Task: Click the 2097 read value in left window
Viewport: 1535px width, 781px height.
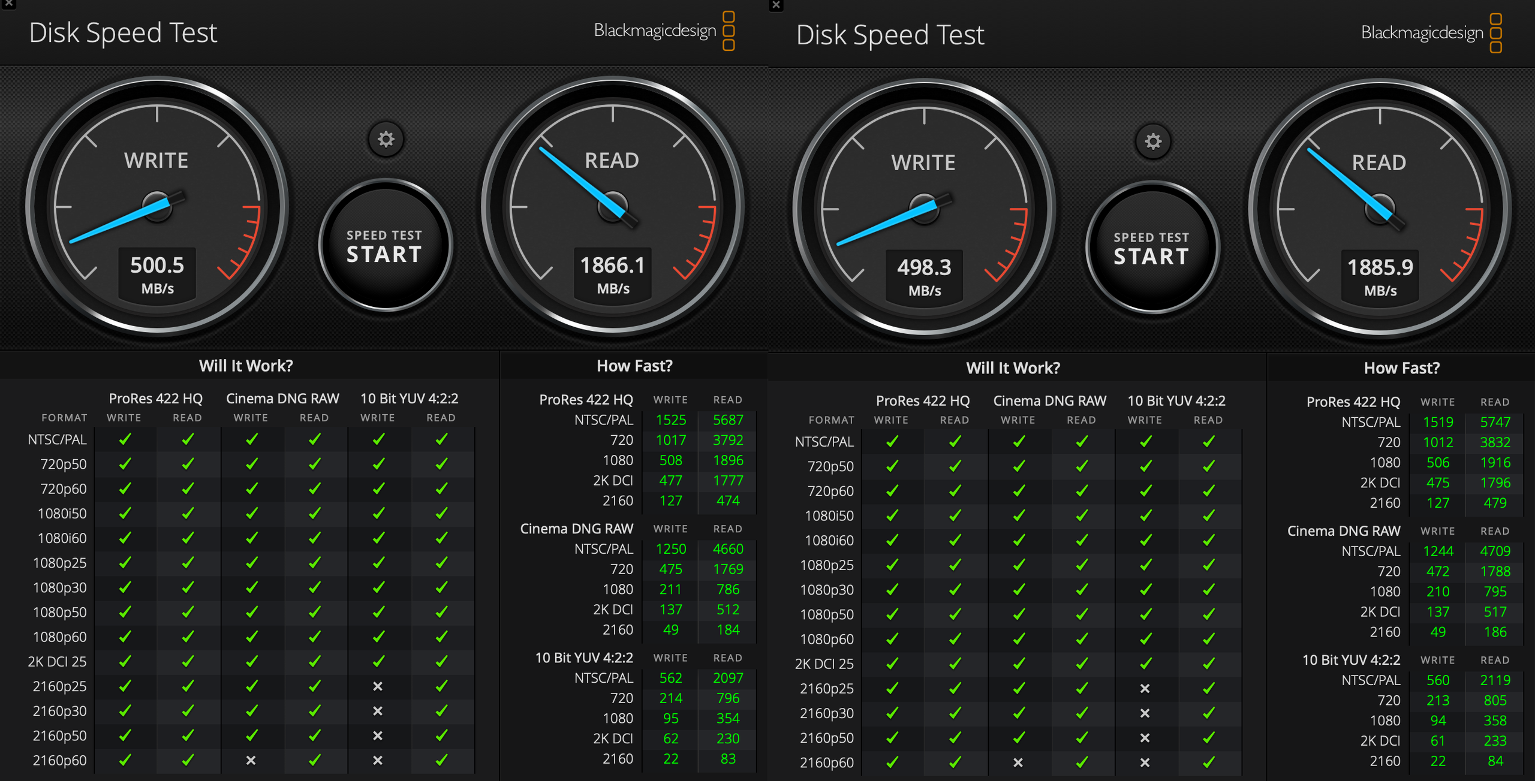Action: pyautogui.click(x=728, y=678)
